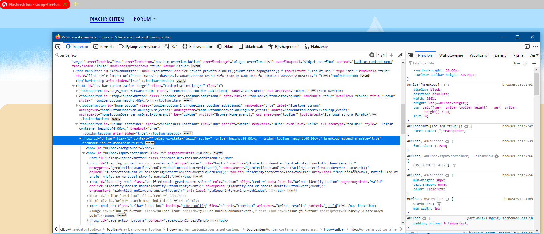Toggle the three-pane inspector sidebar icon
The width and height of the screenshot is (544, 234).
pos(410,55)
